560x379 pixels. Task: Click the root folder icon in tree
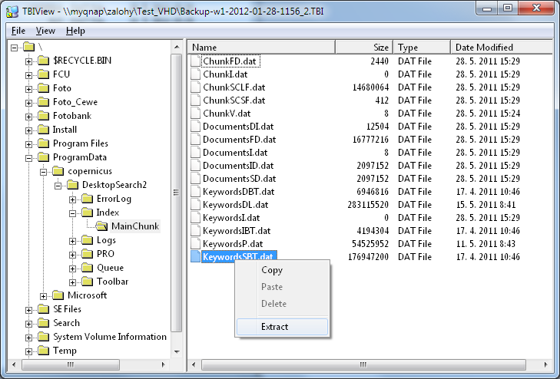pyautogui.click(x=28, y=47)
